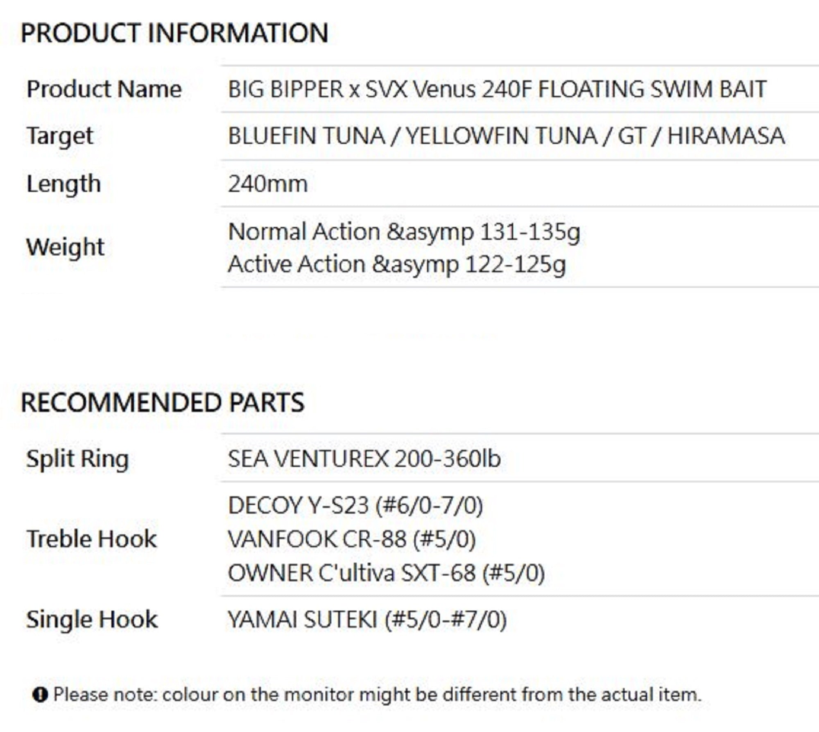This screenshot has width=819, height=732.
Task: Click the SEA VENTUREX 200-360lb value
Action: [364, 458]
